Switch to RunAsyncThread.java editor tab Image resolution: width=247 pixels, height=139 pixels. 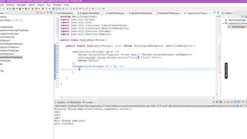(x=168, y=13)
